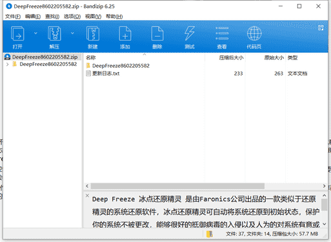This screenshot has height=242, width=331.
Task: Click the 代码页 (Code page) globe icon
Action: click(254, 34)
